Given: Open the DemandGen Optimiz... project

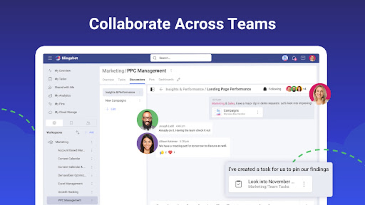Looking at the screenshot, I should [72, 175].
